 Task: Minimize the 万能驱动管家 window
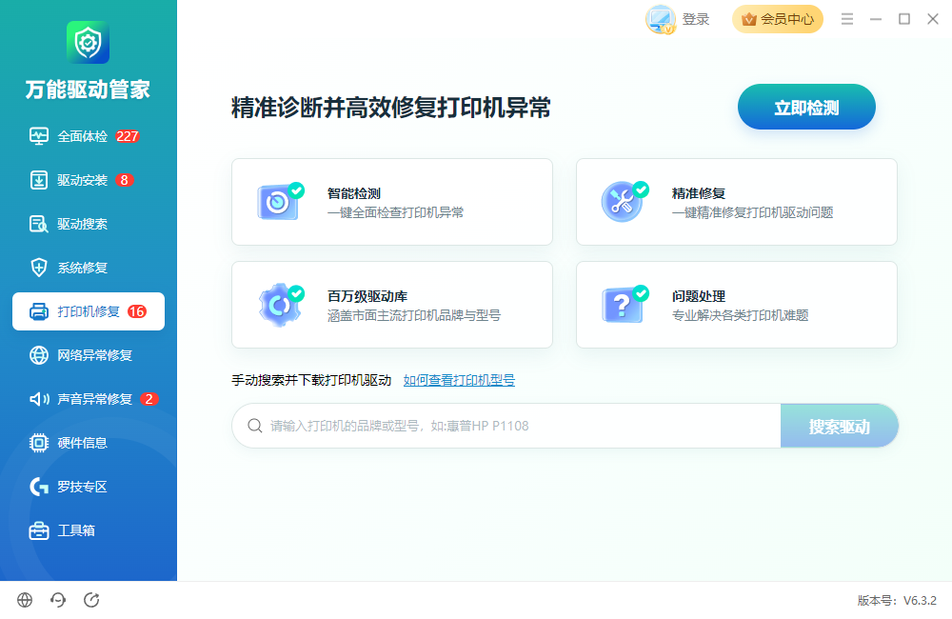(876, 19)
